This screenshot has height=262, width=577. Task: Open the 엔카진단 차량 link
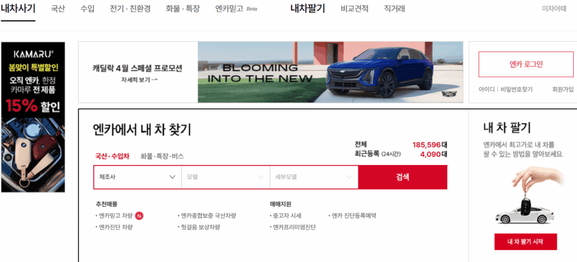(116, 228)
